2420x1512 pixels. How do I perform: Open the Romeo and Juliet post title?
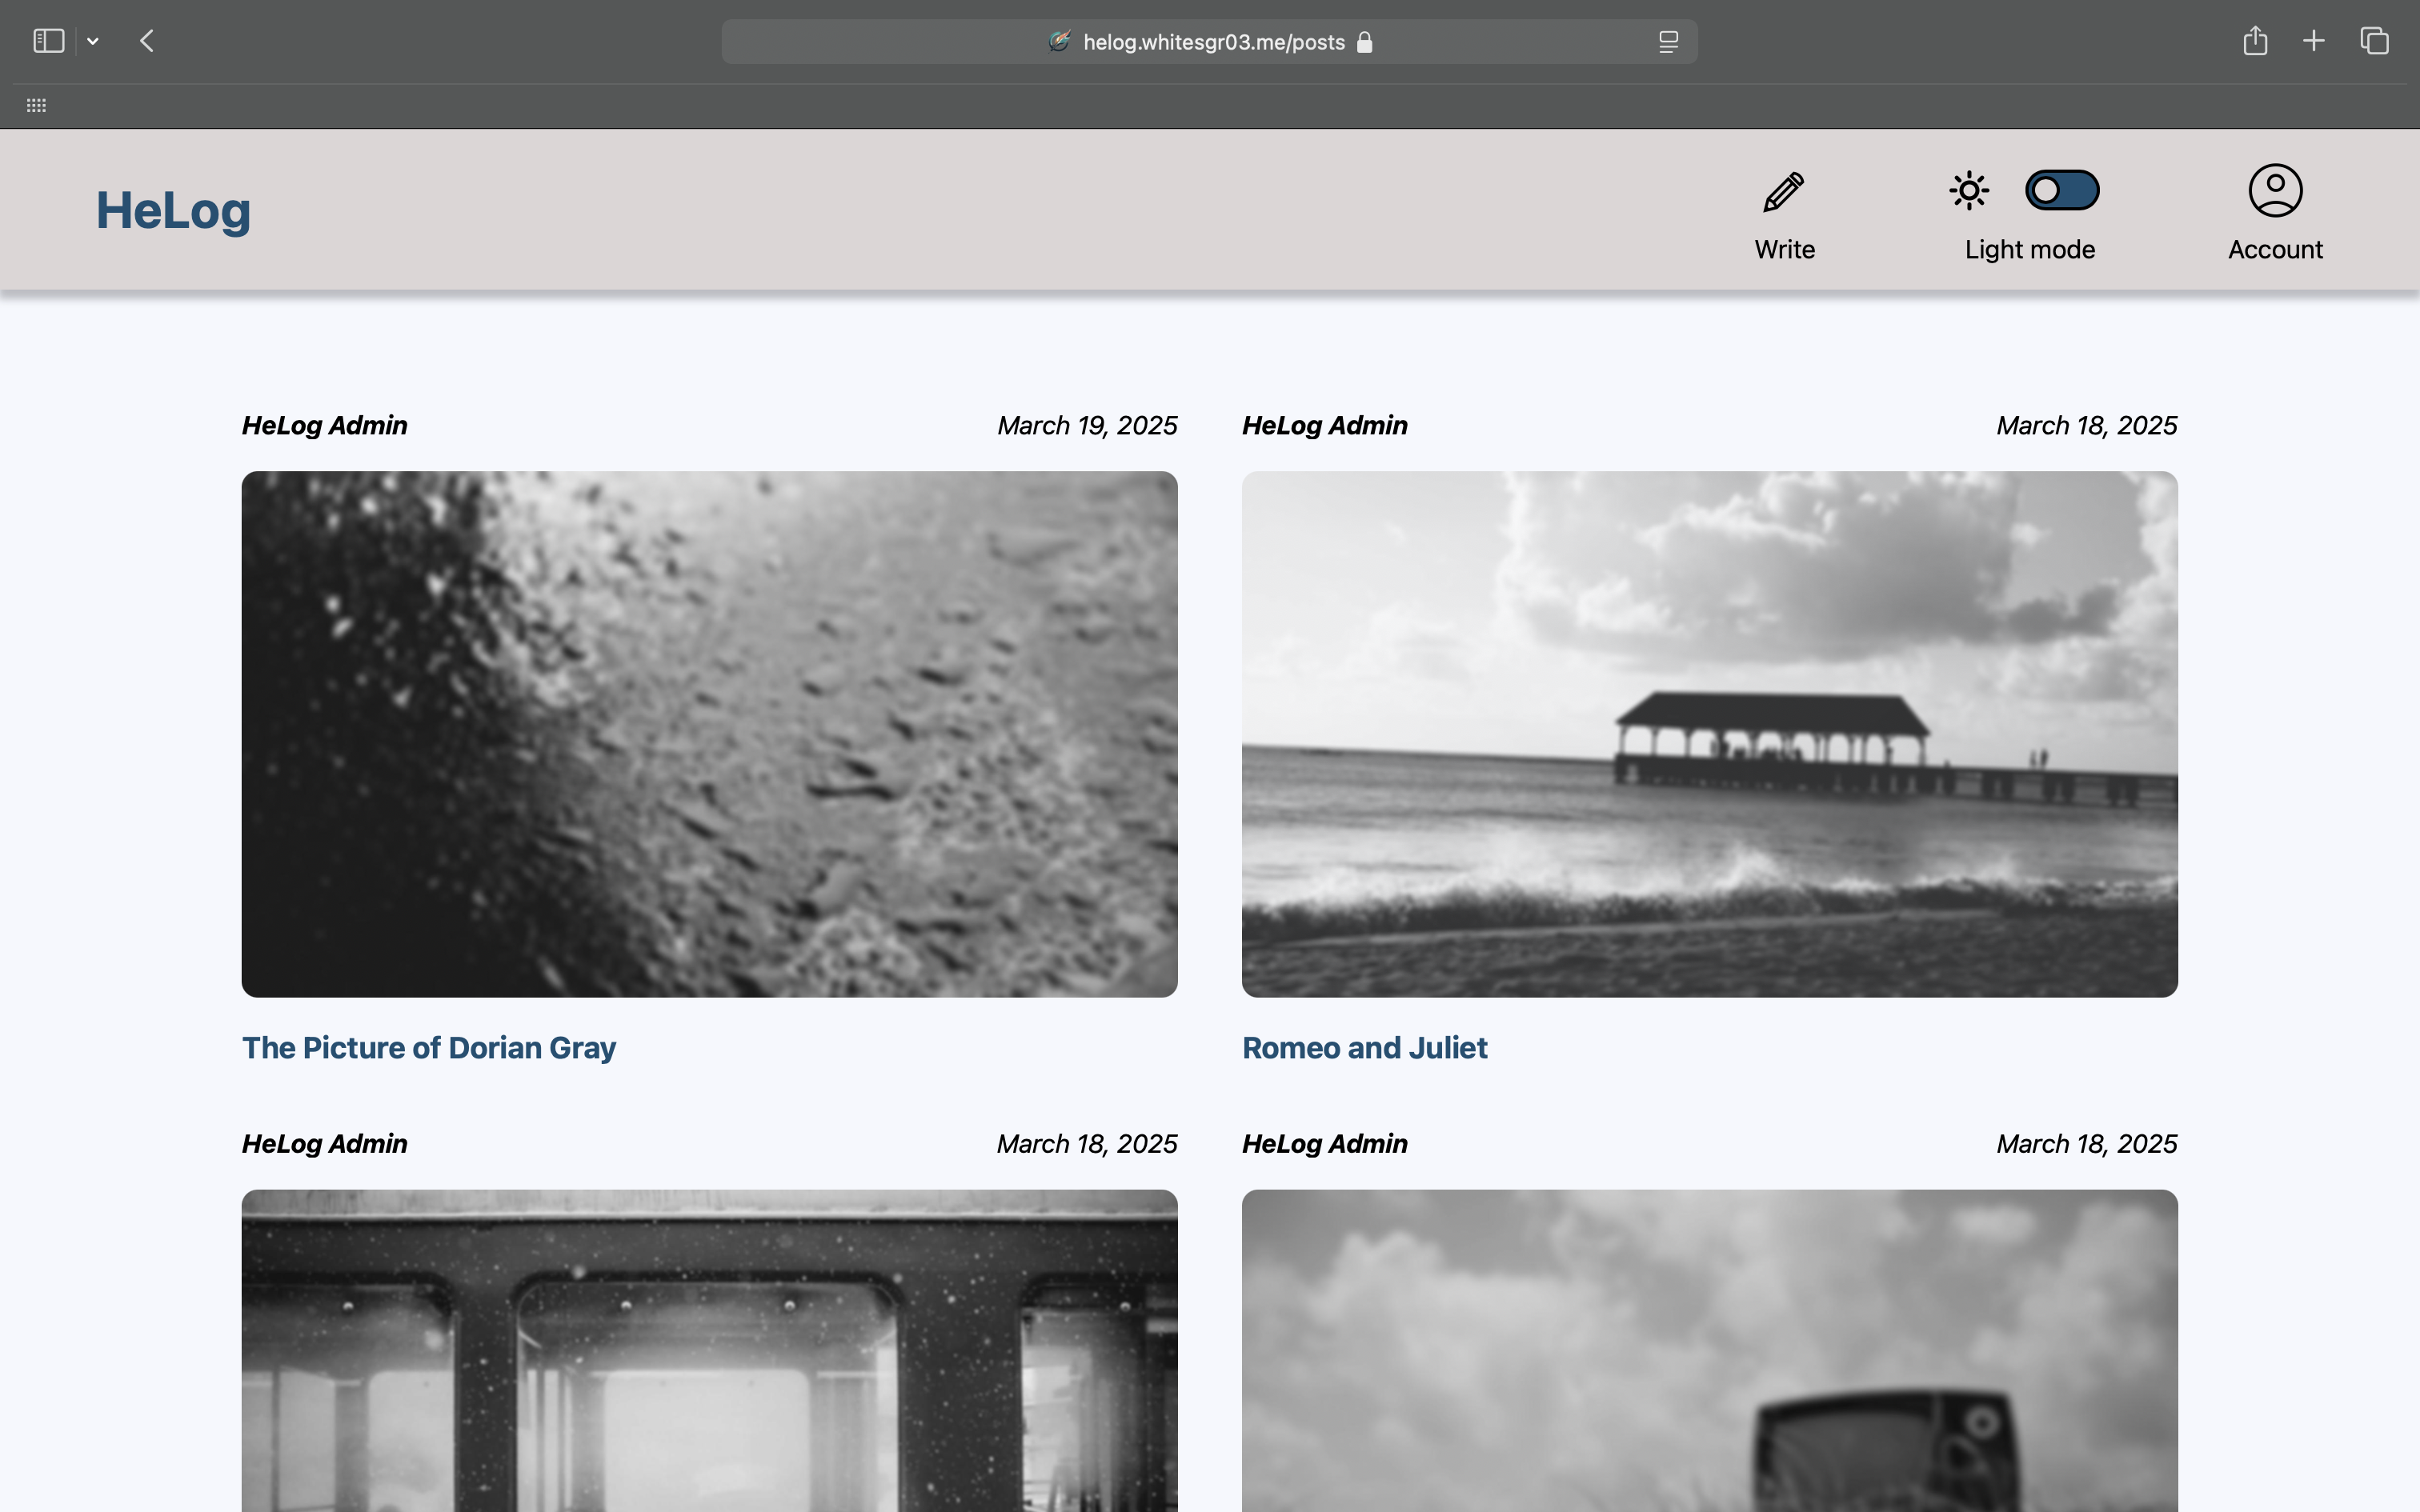point(1364,1047)
